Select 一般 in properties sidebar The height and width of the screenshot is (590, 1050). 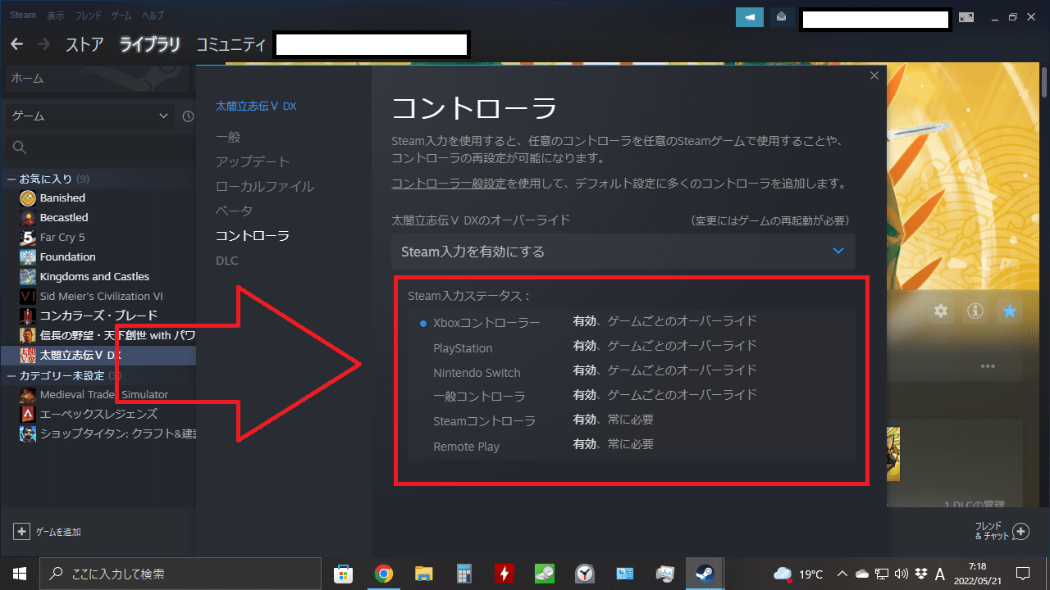pos(228,137)
